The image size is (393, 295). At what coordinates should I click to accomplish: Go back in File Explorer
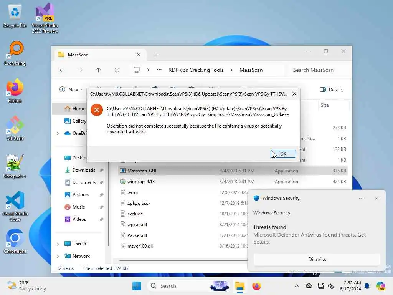tap(62, 70)
